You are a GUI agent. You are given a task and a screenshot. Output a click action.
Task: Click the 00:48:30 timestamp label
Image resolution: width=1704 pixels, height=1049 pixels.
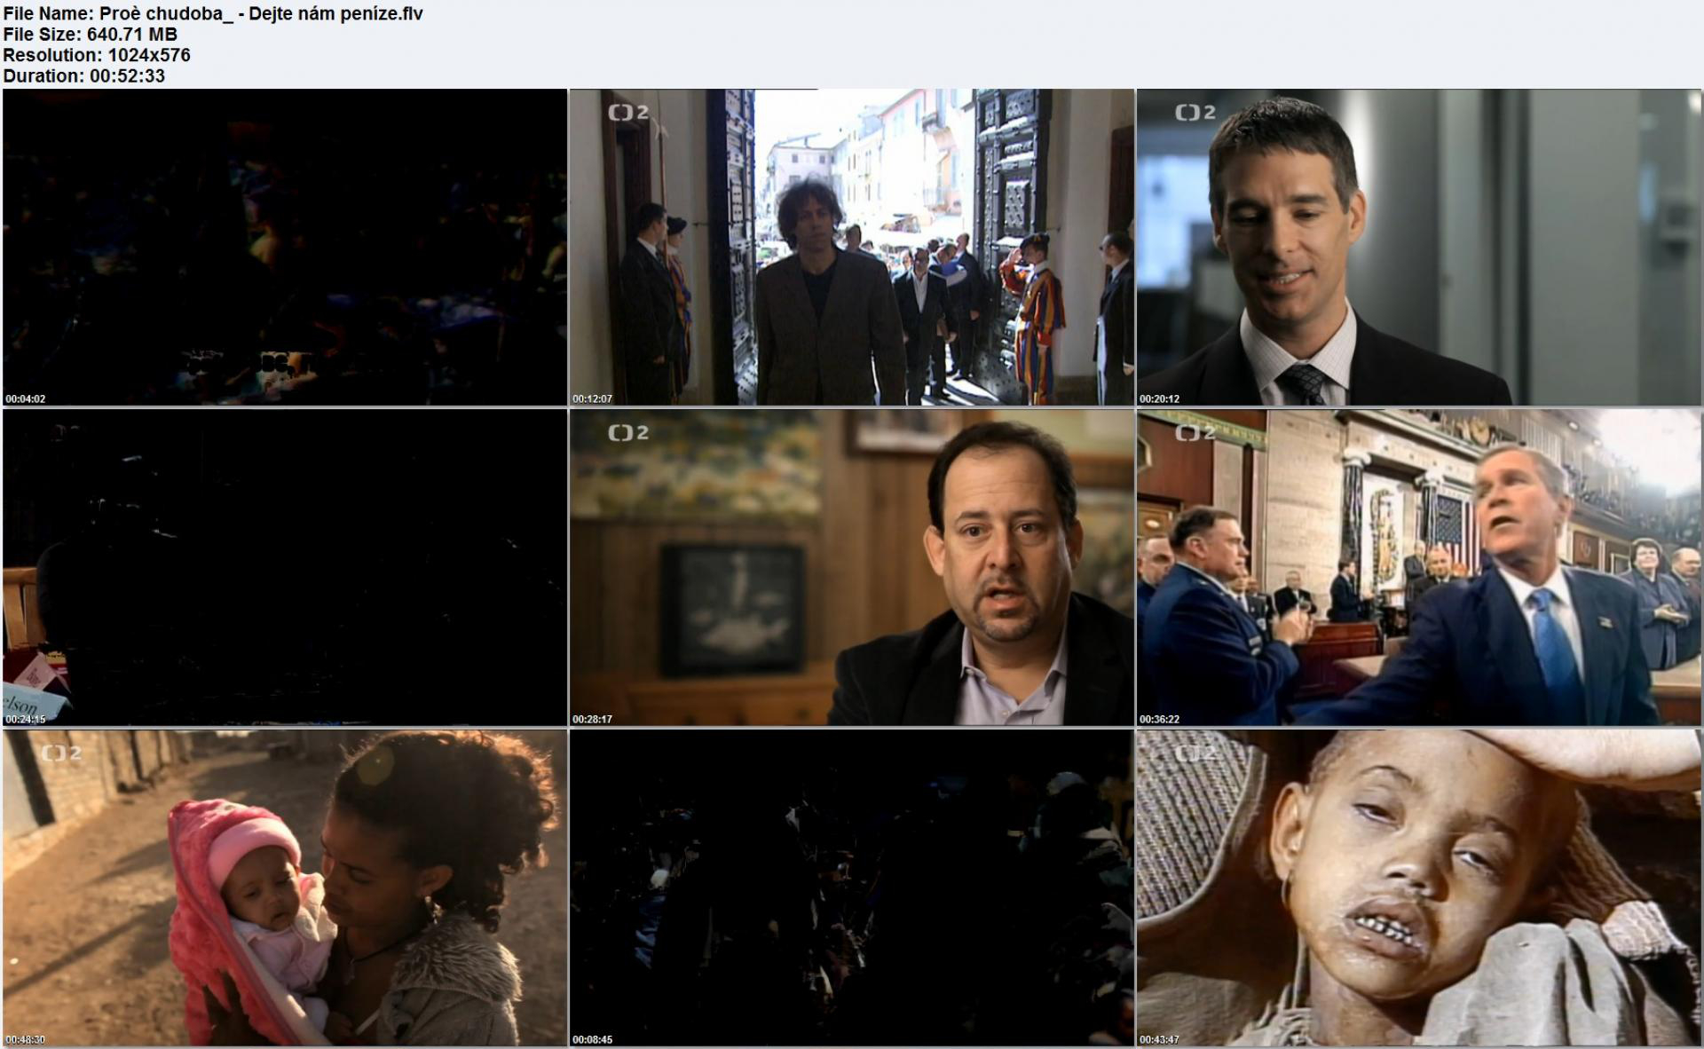pyautogui.click(x=25, y=1039)
